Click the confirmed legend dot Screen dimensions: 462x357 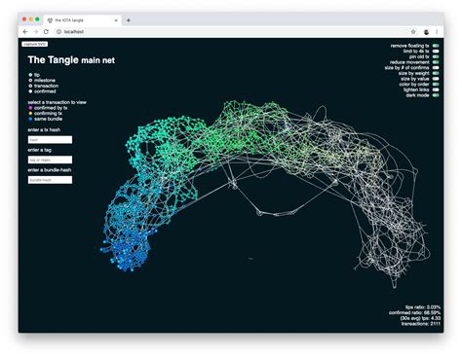click(x=30, y=91)
